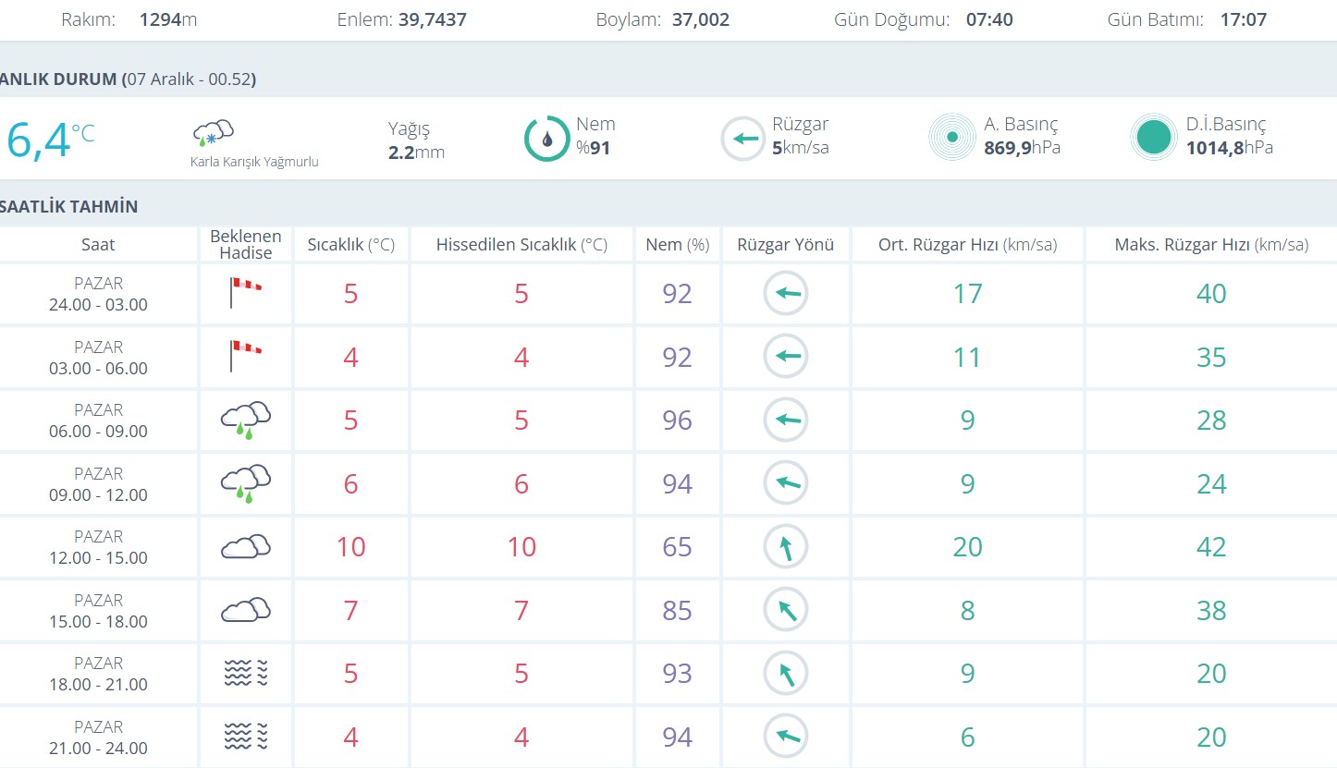Viewport: 1337px width, 768px height.
Task: Click the rain cloud icon for 06.00 - 09.00
Action: [x=245, y=420]
